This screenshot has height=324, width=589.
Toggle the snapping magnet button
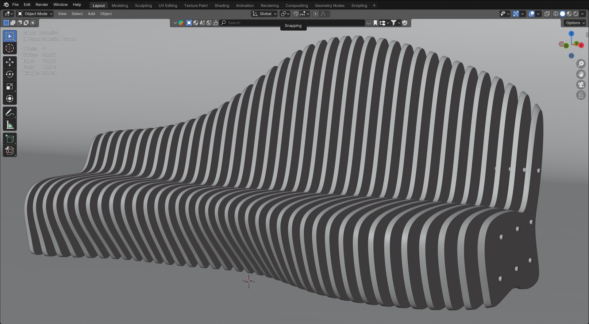[x=296, y=14]
